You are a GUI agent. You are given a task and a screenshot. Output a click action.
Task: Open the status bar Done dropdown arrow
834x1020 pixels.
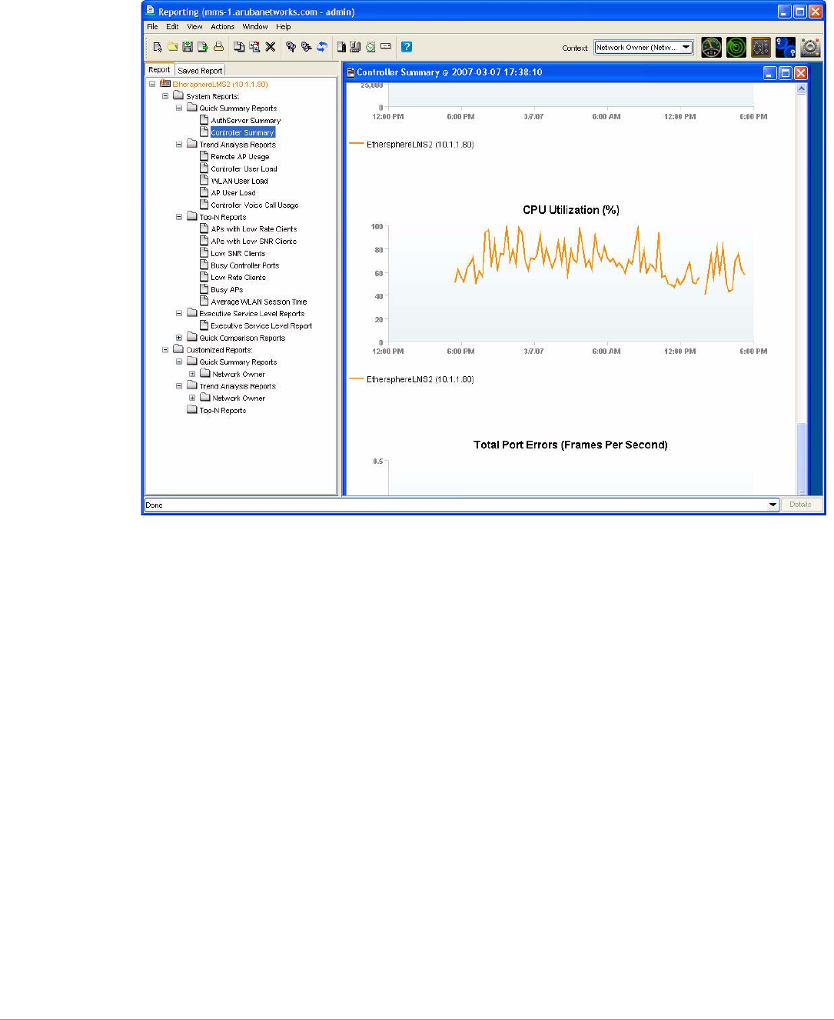pyautogui.click(x=773, y=505)
